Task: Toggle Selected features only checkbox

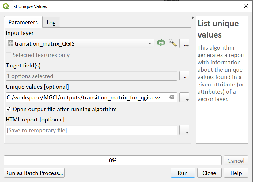Action: tap(8, 55)
